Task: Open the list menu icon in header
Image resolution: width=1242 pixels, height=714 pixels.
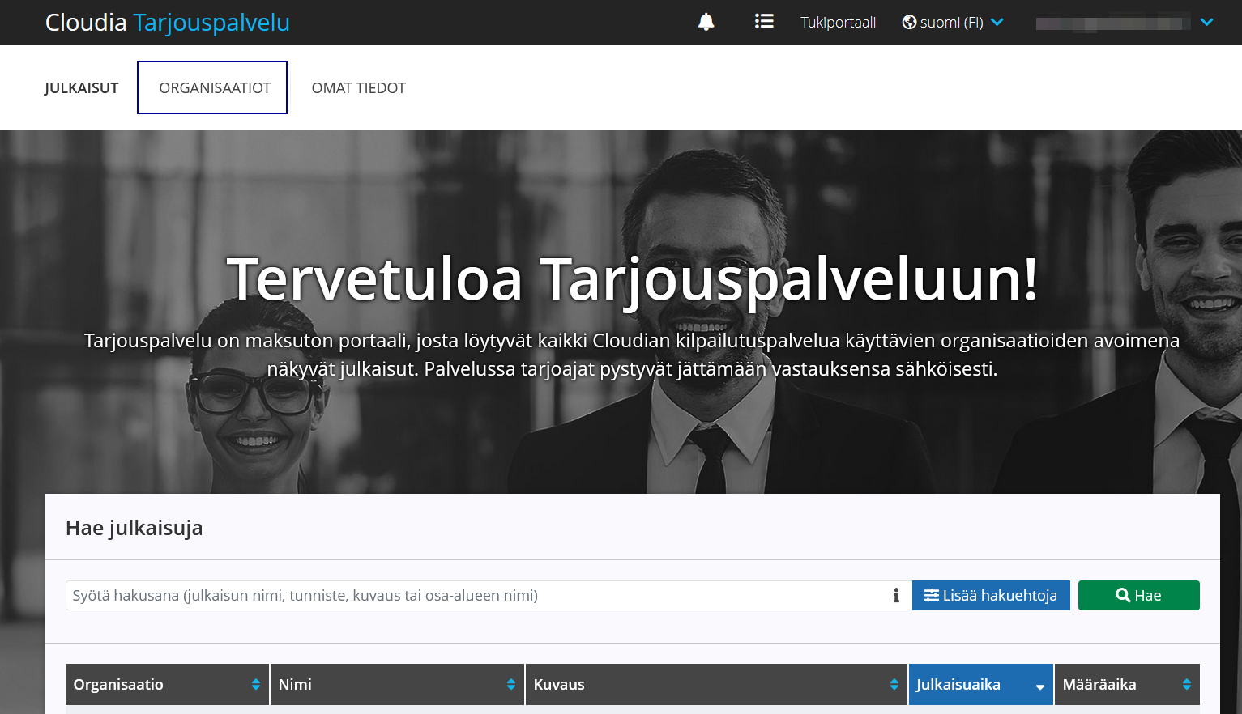Action: [764, 22]
